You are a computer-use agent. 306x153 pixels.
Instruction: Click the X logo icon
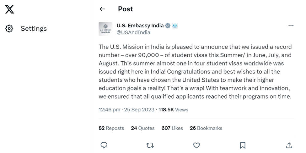click(x=10, y=10)
